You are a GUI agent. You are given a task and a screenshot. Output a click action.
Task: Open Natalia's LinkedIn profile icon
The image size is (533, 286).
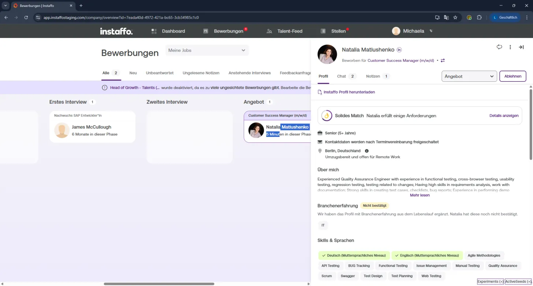399,50
